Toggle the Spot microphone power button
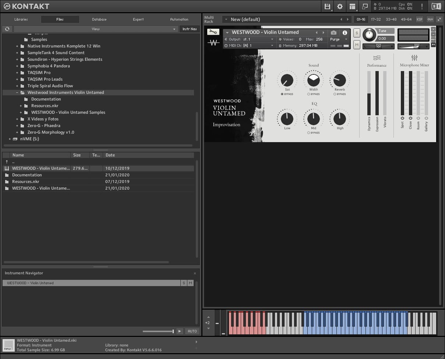The image size is (445, 359). coord(402,118)
